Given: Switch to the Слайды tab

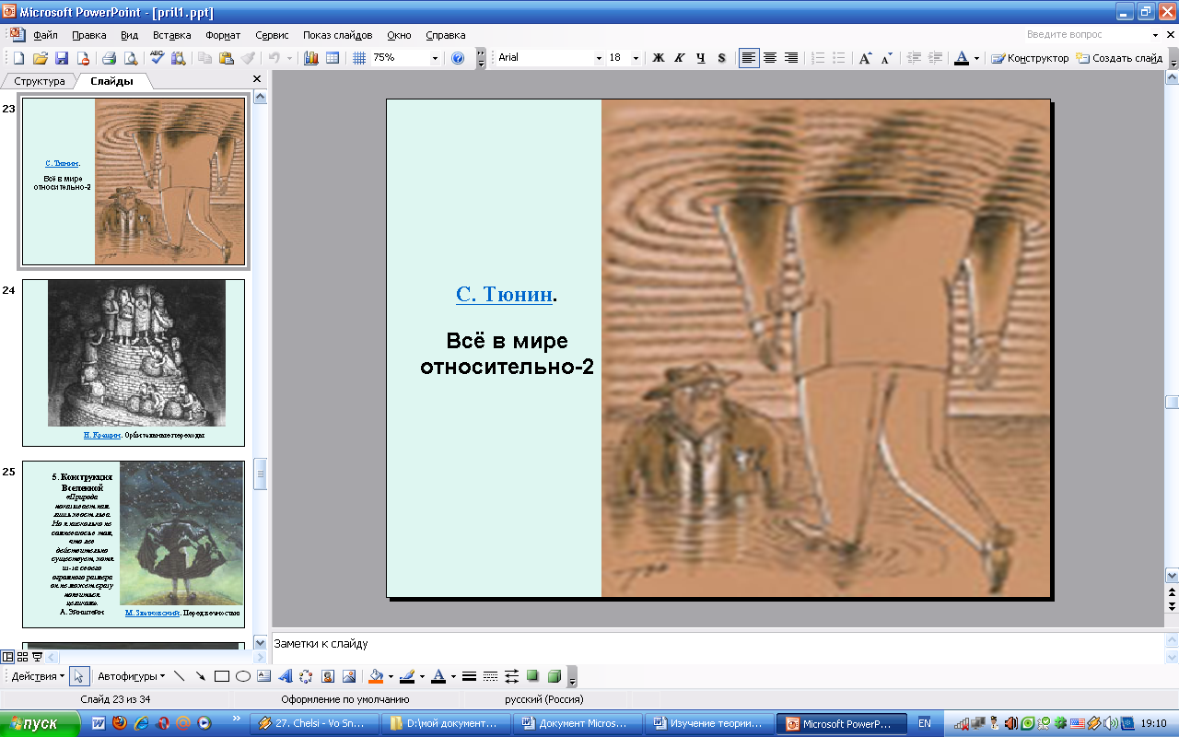Looking at the screenshot, I should coord(111,81).
